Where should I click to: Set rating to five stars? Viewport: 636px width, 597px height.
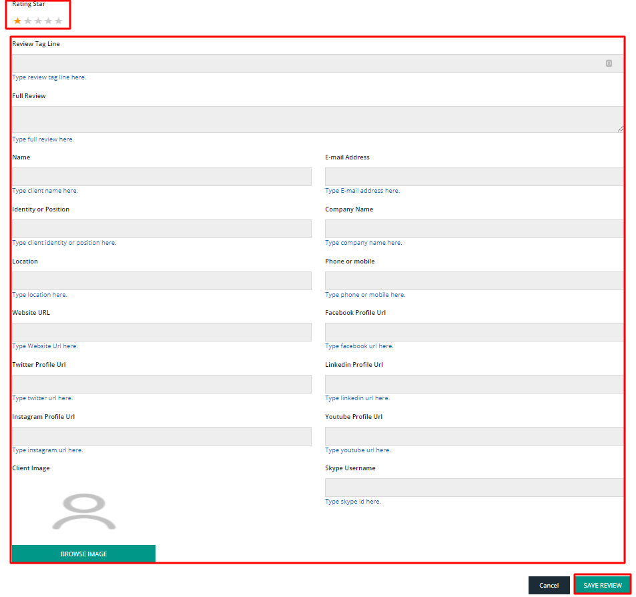click(59, 21)
